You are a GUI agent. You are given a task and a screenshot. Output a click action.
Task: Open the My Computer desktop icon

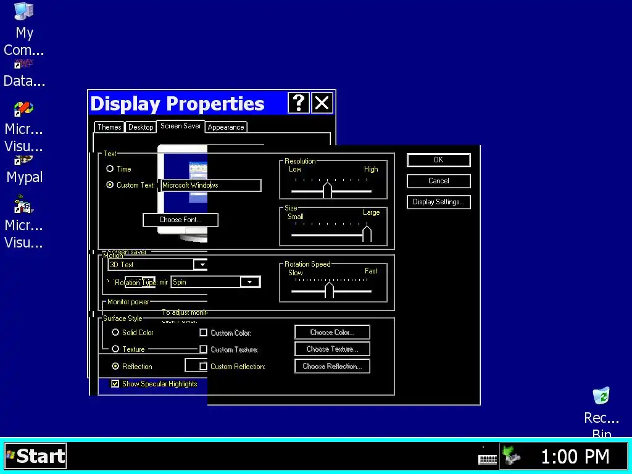pos(23,28)
